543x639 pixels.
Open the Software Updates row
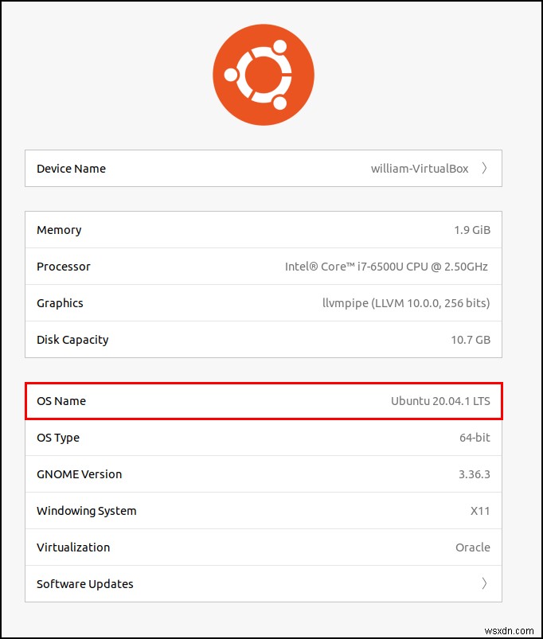264,583
